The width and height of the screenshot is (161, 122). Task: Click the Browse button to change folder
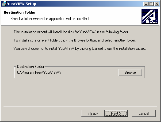pos(130,72)
